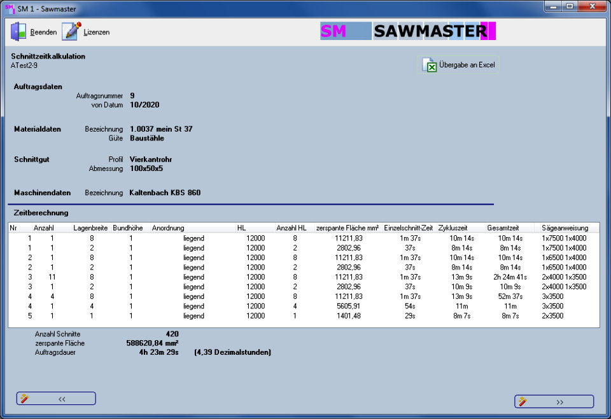611x419 pixels.
Task: Click the Auftragsnummer value 9
Action: point(132,95)
